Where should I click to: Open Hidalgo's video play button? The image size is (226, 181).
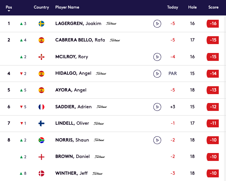157,73
